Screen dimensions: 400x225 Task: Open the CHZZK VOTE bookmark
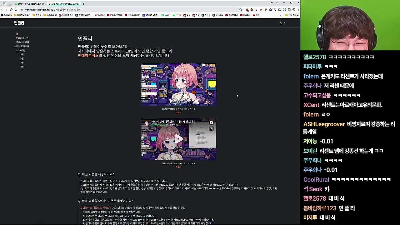point(83,15)
